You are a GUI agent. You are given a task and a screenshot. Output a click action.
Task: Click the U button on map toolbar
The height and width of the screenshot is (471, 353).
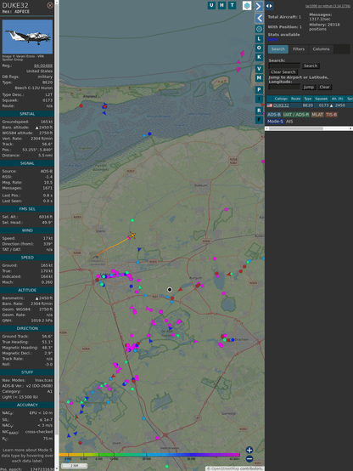coord(212,5)
